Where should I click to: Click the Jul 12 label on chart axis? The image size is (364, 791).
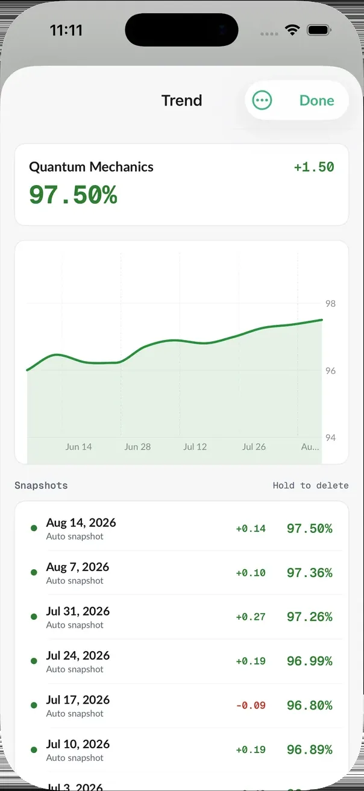(x=195, y=447)
